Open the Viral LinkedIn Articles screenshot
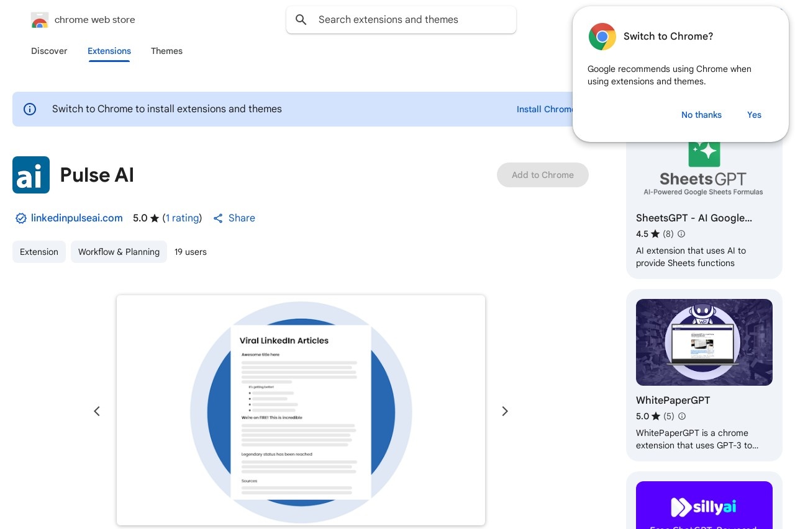Image resolution: width=795 pixels, height=529 pixels. pyautogui.click(x=301, y=410)
